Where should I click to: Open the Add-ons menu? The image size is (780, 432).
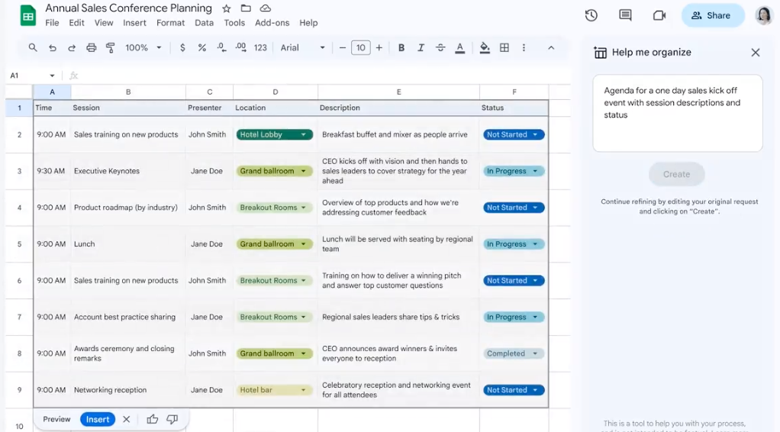point(272,23)
